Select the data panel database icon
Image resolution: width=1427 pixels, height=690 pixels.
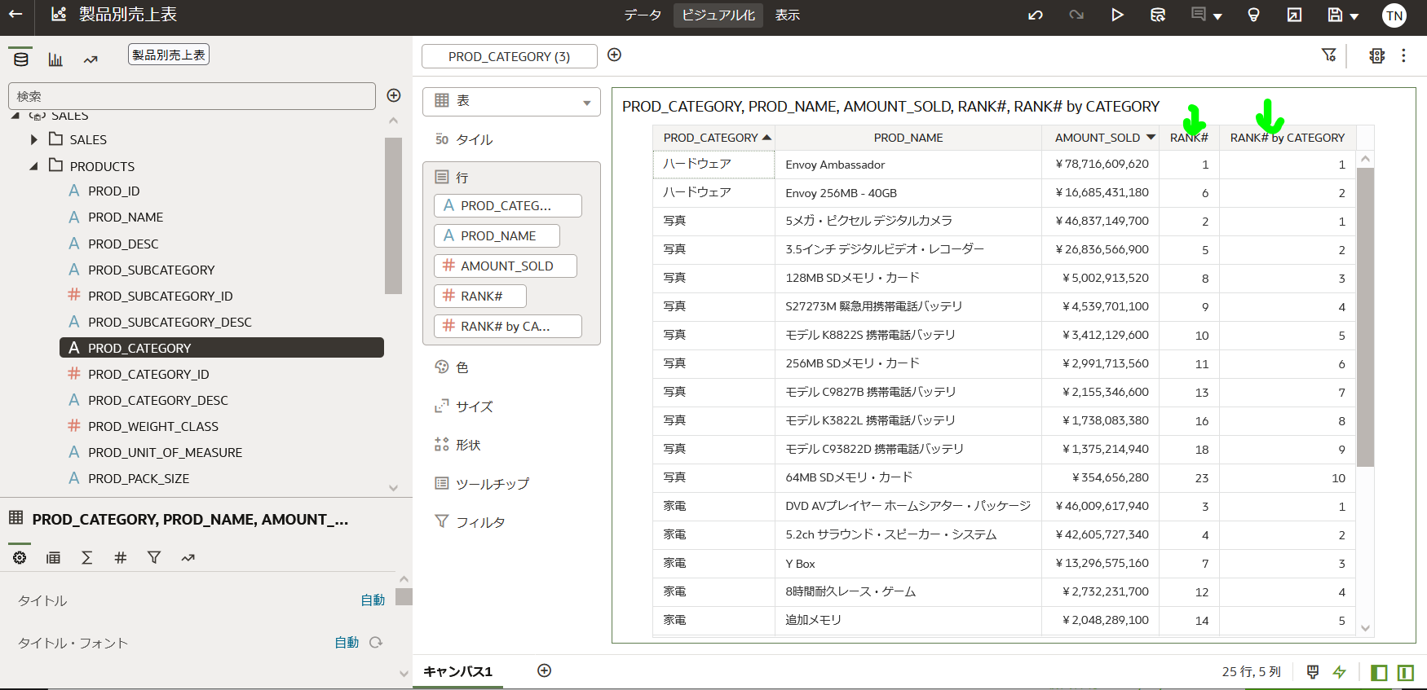pos(21,59)
